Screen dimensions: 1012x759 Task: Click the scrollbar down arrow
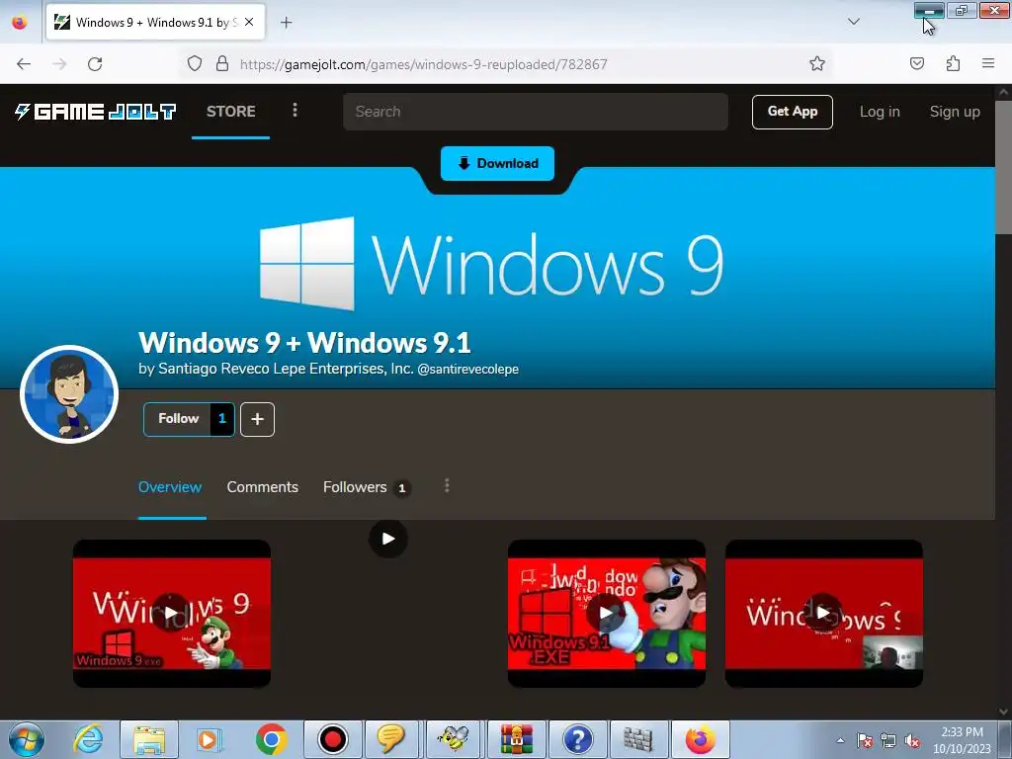[x=1004, y=712]
